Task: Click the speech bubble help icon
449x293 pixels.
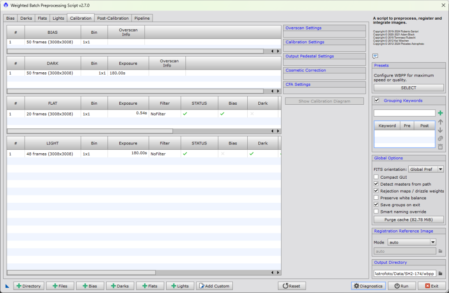Action: tap(375, 56)
